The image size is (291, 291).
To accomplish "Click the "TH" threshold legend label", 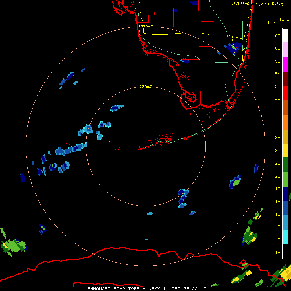I will [278, 252].
